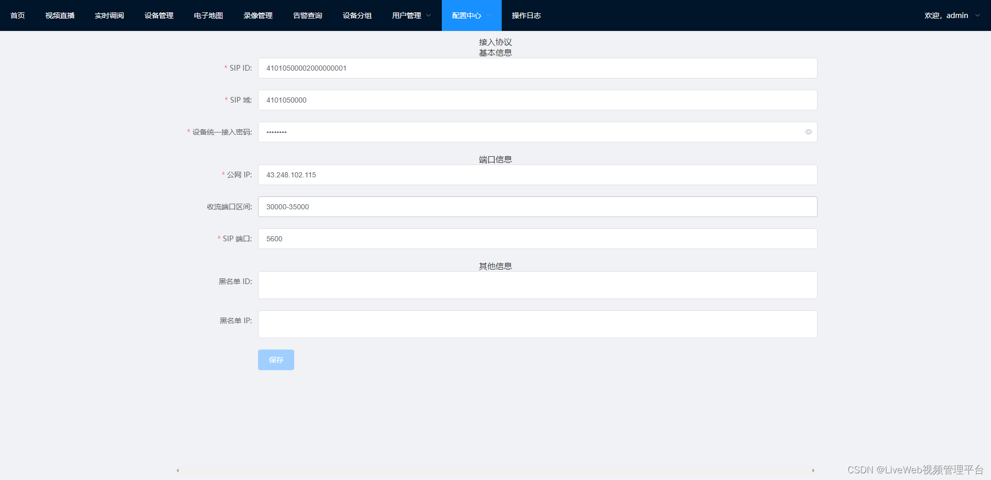Click the 设备统一接入密码 field label

point(222,132)
